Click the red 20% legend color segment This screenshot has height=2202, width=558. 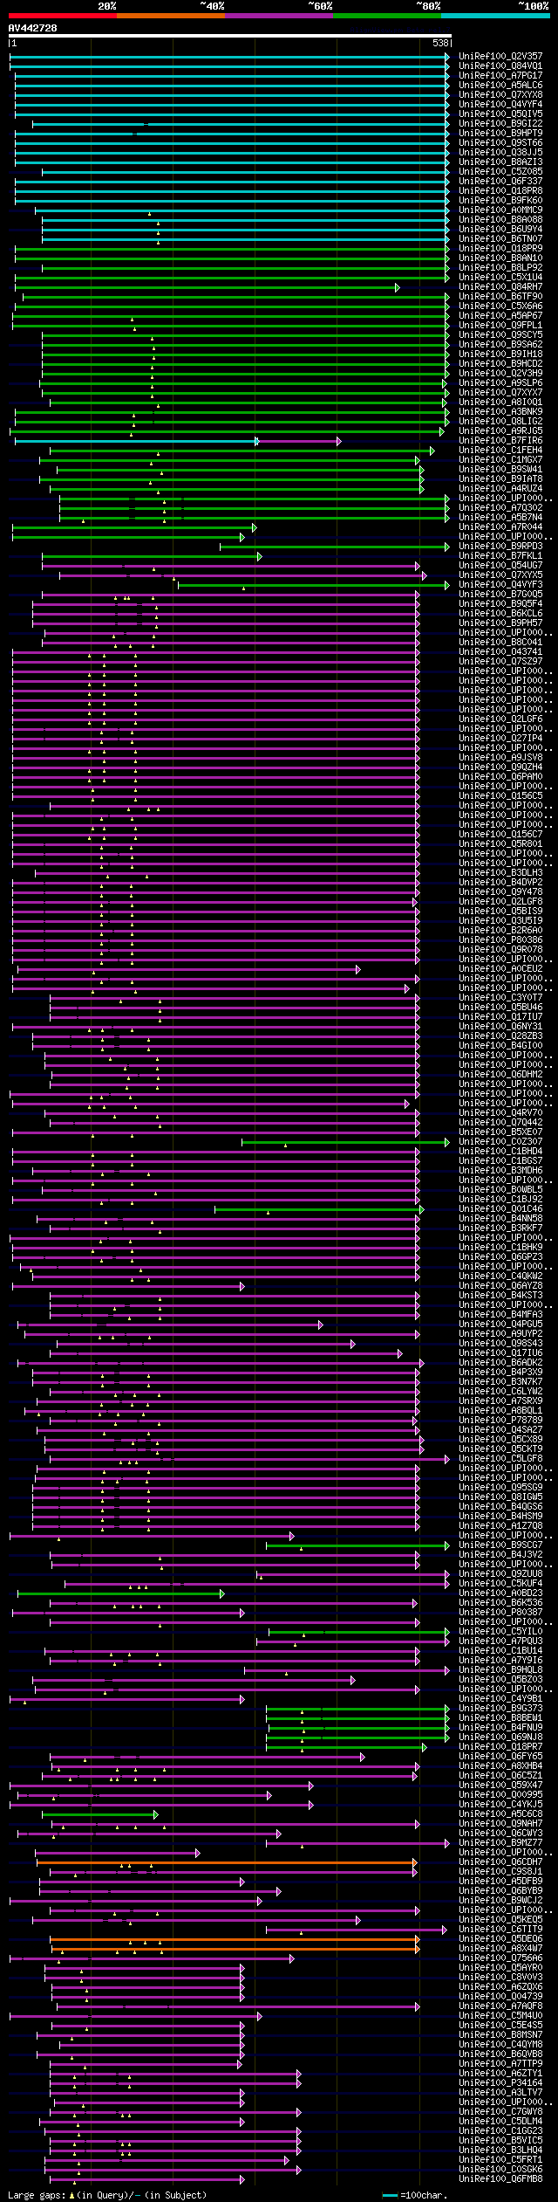click(62, 16)
